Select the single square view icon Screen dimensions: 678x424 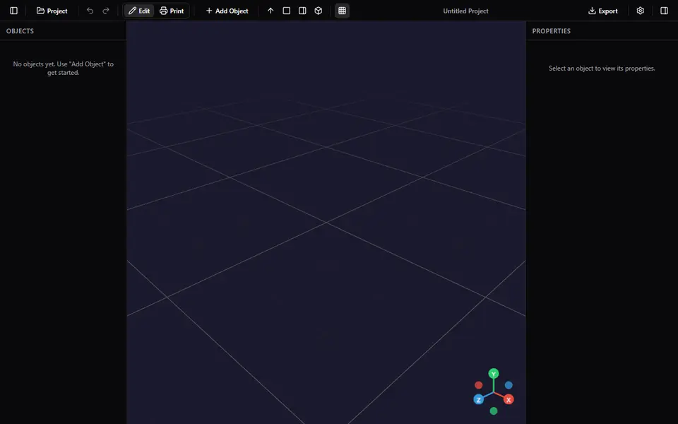286,11
